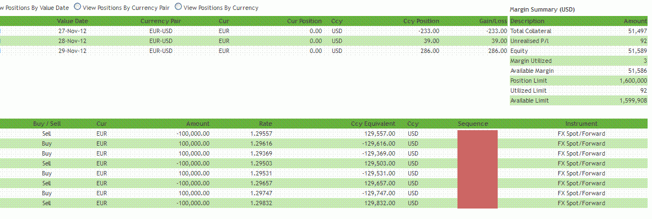The width and height of the screenshot is (652, 219).
Task: Click the Buy / Sell column header
Action: tap(47, 124)
